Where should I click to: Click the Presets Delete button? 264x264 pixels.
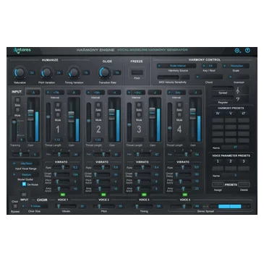pos(244,184)
